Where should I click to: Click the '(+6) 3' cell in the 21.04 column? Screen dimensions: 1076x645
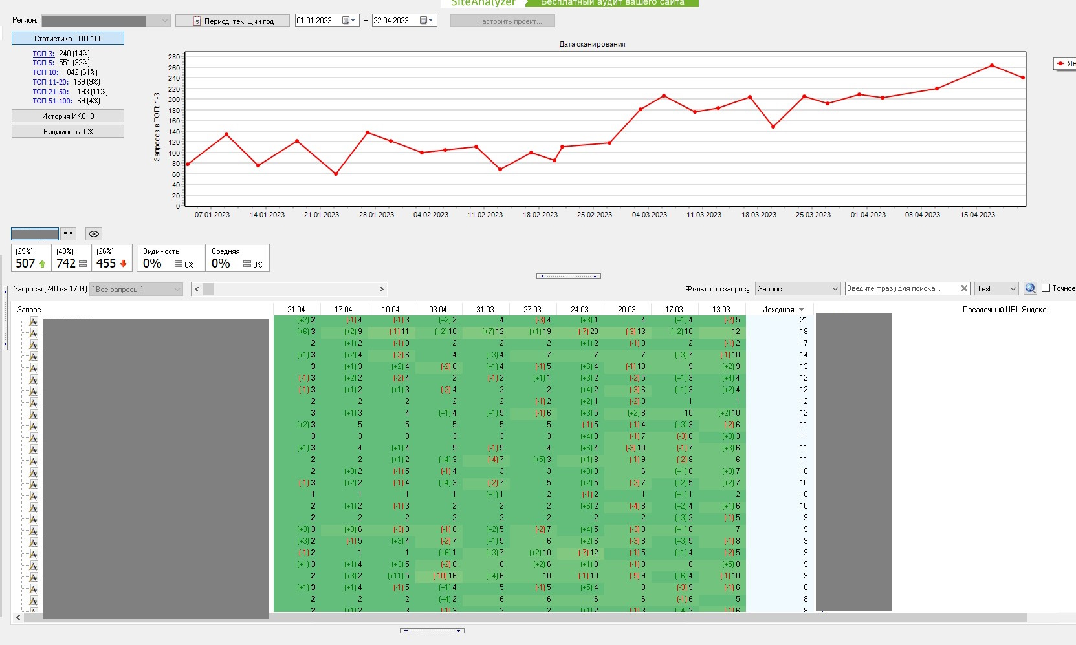pos(296,332)
